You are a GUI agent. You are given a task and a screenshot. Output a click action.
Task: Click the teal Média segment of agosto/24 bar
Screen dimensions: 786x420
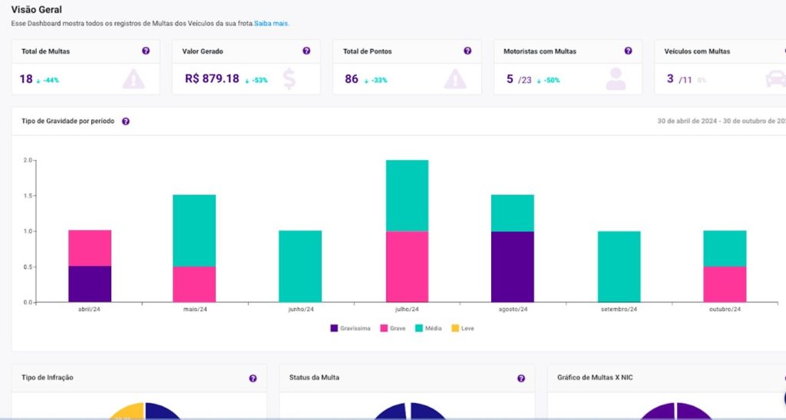point(512,213)
